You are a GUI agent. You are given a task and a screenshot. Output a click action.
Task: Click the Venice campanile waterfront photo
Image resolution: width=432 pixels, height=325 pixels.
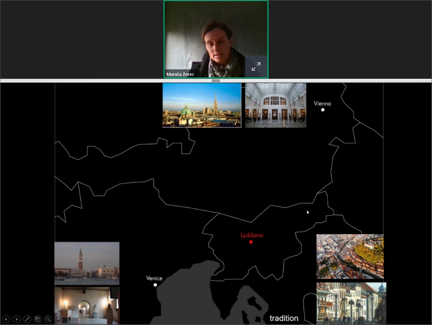tap(87, 263)
